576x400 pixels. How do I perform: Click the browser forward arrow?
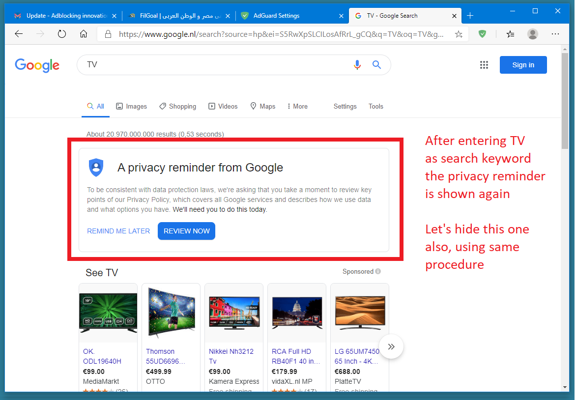tap(40, 34)
